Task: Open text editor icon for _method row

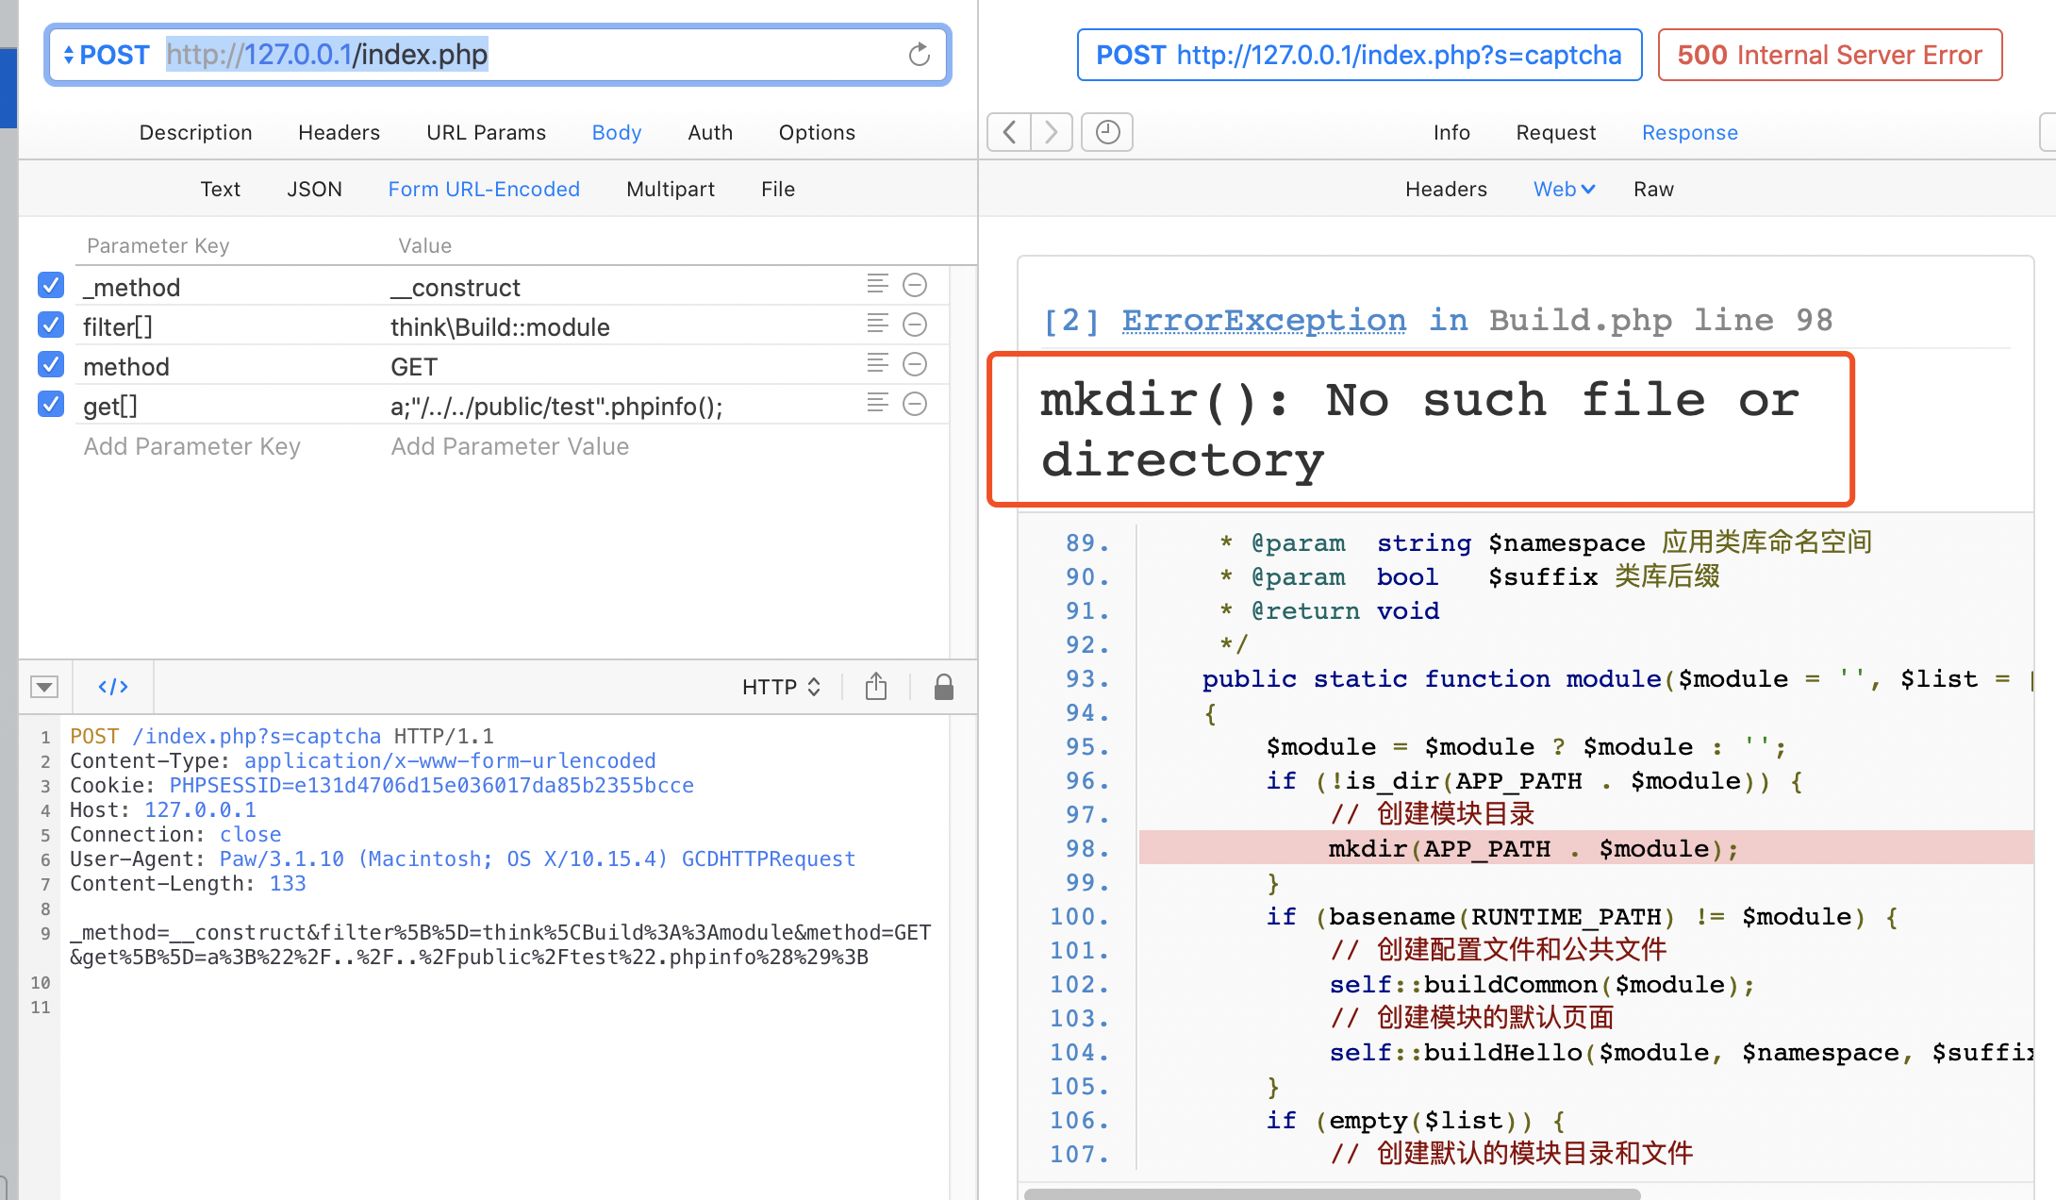Action: click(x=877, y=284)
